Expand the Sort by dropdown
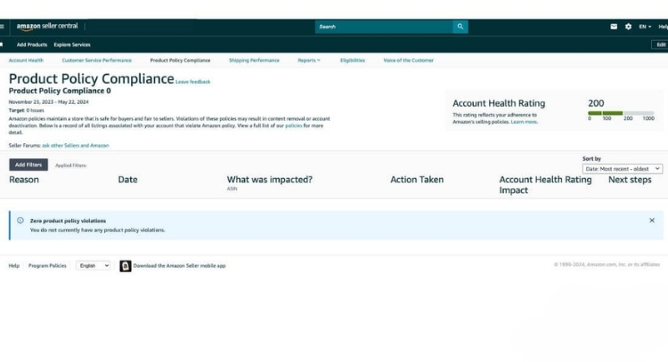The width and height of the screenshot is (668, 362). pos(623,168)
